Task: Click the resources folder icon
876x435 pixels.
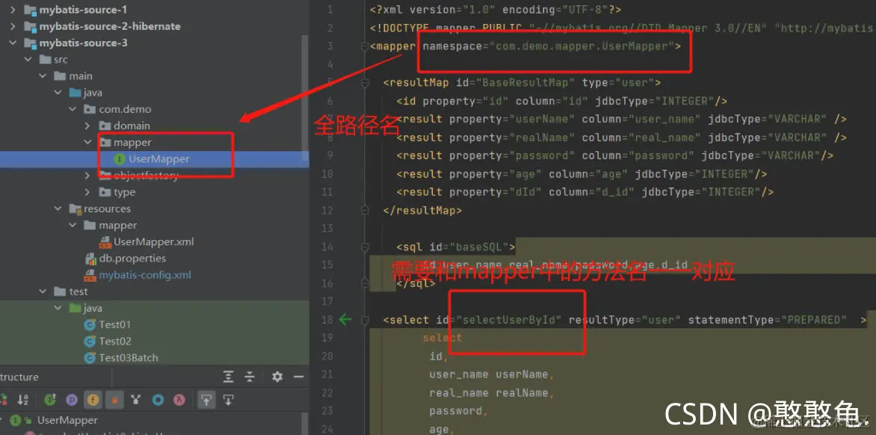Action: point(75,209)
